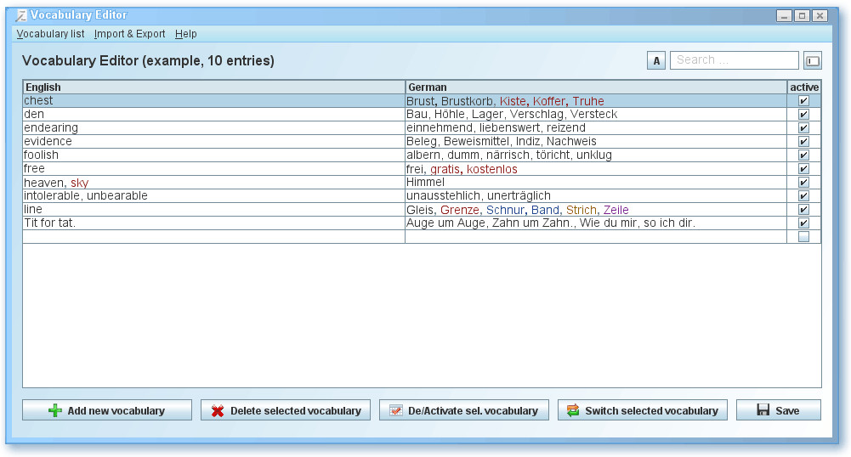This screenshot has height=457, width=851.
Task: Select the 'Tit for tat.' cell
Action: (214, 223)
